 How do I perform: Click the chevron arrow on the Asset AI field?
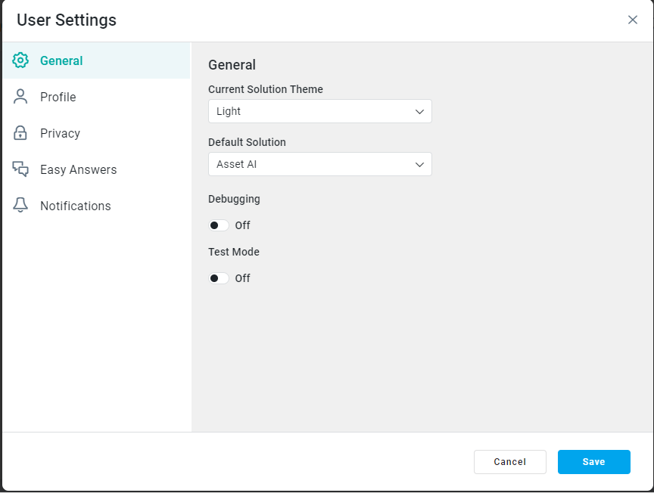click(420, 164)
